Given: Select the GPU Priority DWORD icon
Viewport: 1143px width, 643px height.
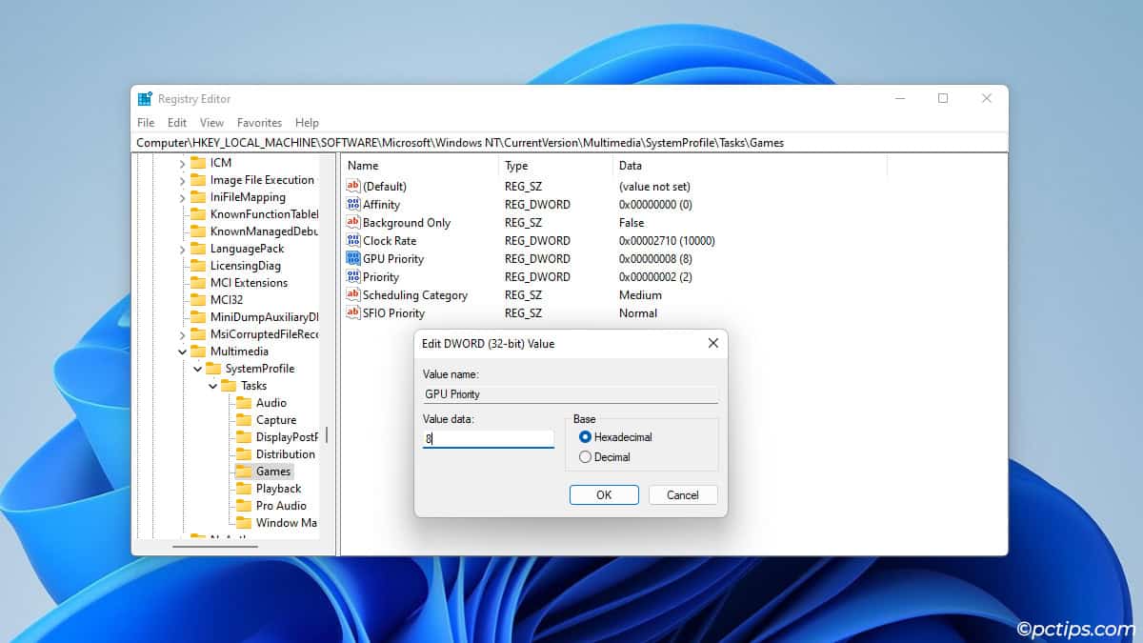Looking at the screenshot, I should pyautogui.click(x=353, y=259).
